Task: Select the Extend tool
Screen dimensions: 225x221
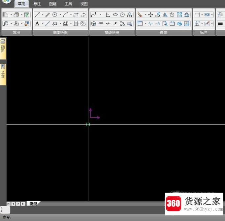Action: [158, 24]
